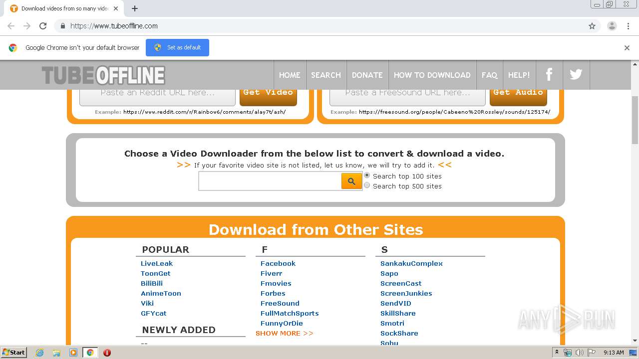
Task: Open the Twitter icon in site header
Action: pyautogui.click(x=576, y=75)
